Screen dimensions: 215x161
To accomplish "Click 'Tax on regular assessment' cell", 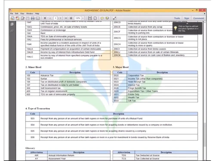I will click(75, 91).
